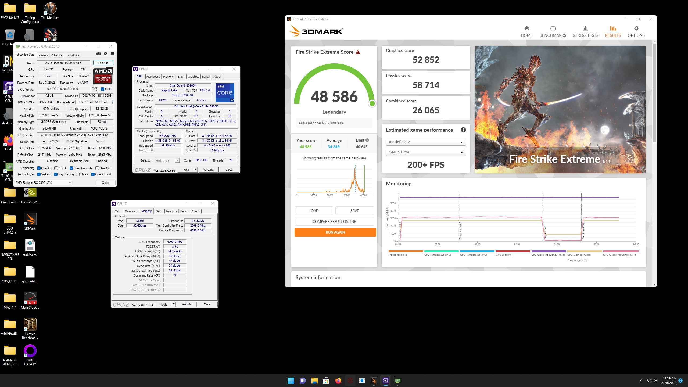
Task: Toggle the DirectML checkbox
Action: coord(97,168)
